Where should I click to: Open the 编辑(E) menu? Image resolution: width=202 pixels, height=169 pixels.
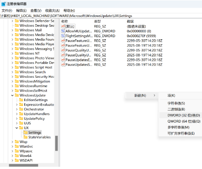(x=21, y=11)
